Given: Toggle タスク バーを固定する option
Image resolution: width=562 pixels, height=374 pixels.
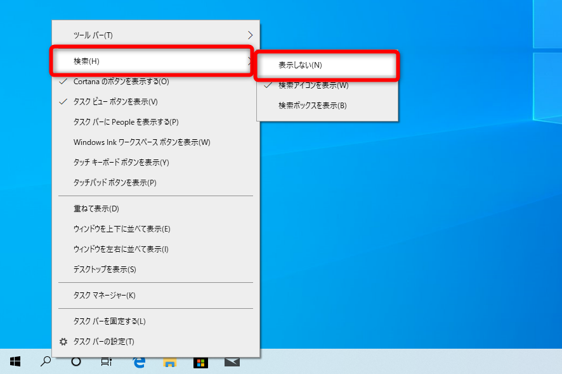Looking at the screenshot, I should [x=110, y=321].
